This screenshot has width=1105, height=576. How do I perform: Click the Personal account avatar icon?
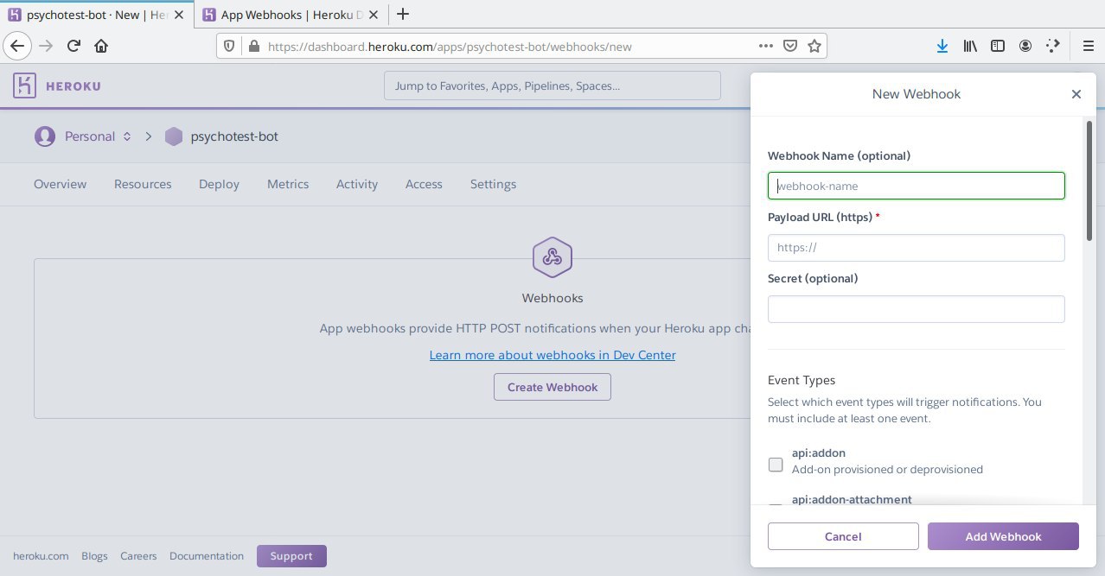pos(45,136)
